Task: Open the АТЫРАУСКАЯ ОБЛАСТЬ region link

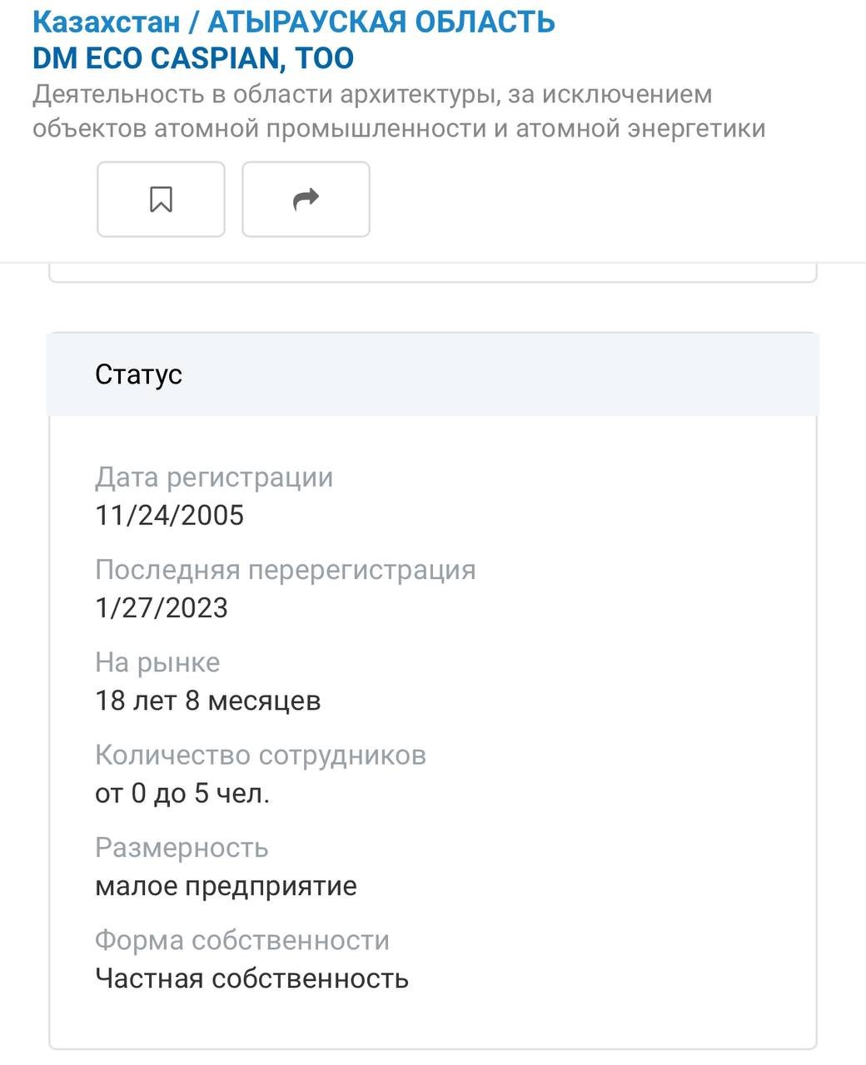Action: pos(381,22)
